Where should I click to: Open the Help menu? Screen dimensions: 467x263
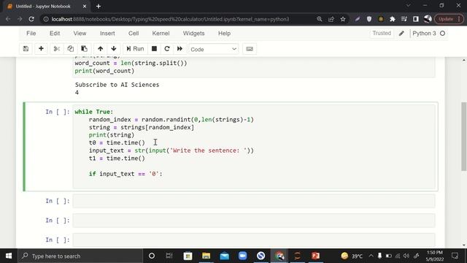[x=224, y=34]
